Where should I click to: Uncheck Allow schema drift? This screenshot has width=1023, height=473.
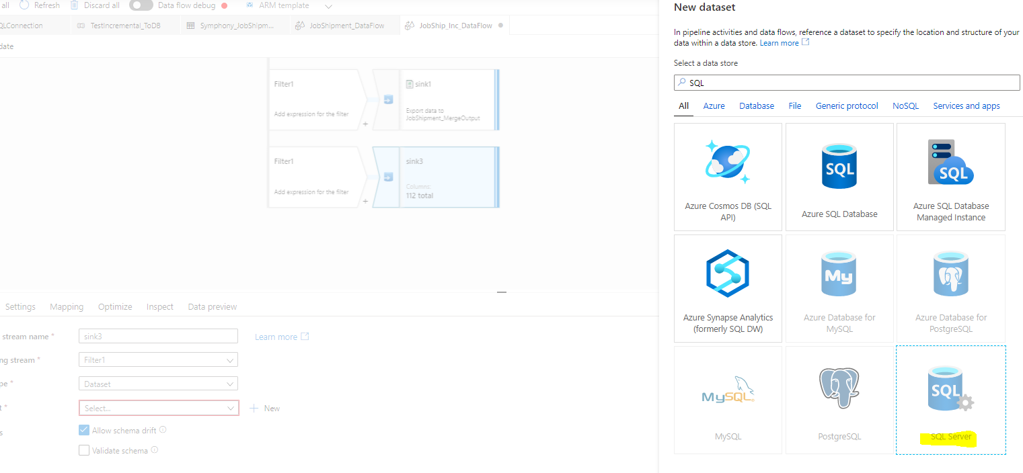pyautogui.click(x=84, y=429)
